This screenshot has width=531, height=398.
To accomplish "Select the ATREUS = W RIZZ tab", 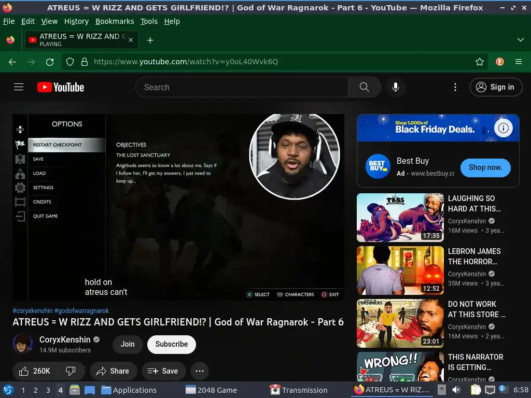I will [81, 40].
